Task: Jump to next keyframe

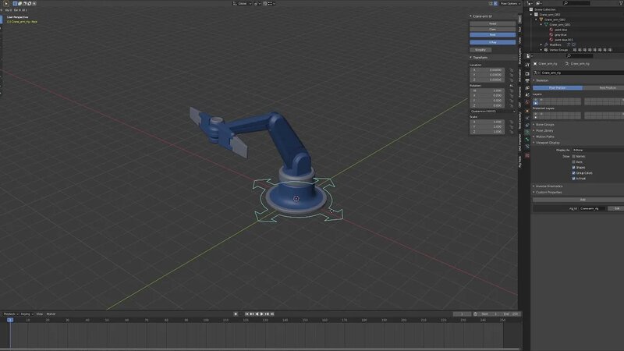Action: (x=267, y=314)
